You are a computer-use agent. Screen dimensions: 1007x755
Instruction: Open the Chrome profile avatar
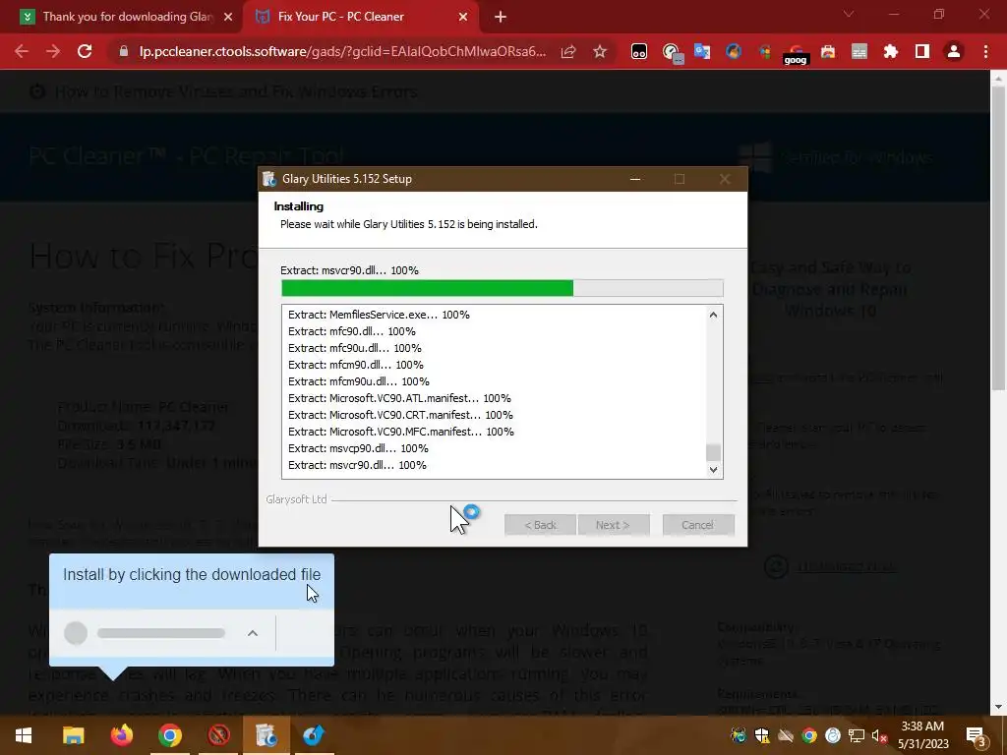pos(954,51)
